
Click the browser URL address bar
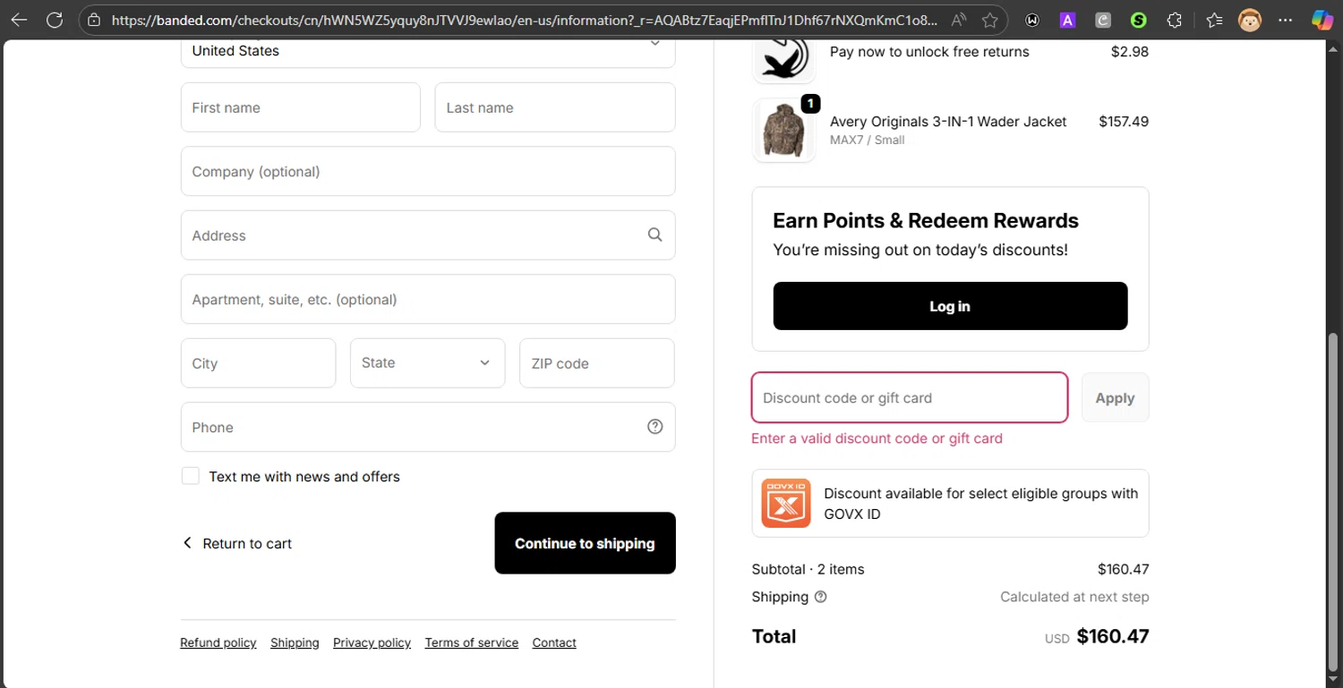[524, 20]
